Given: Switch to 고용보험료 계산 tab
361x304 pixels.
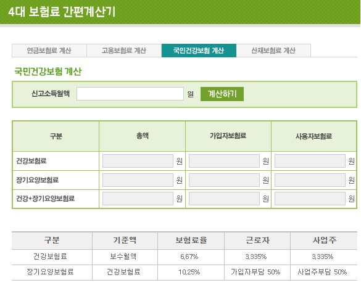Looking at the screenshot, I should coord(124,51).
